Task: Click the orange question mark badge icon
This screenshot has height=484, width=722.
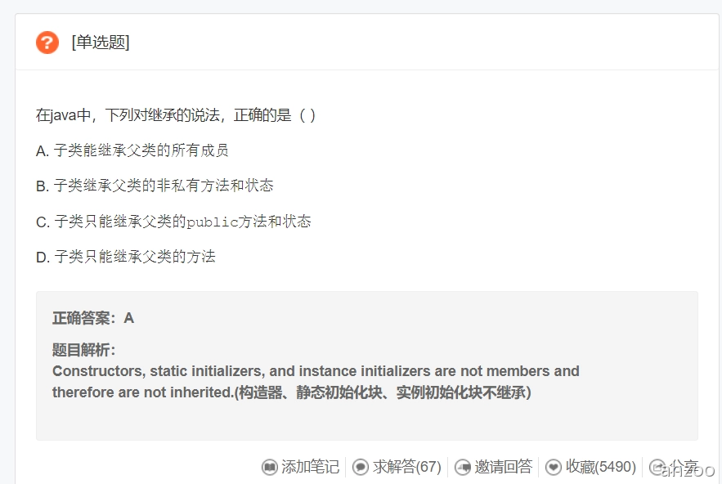Action: 47,43
